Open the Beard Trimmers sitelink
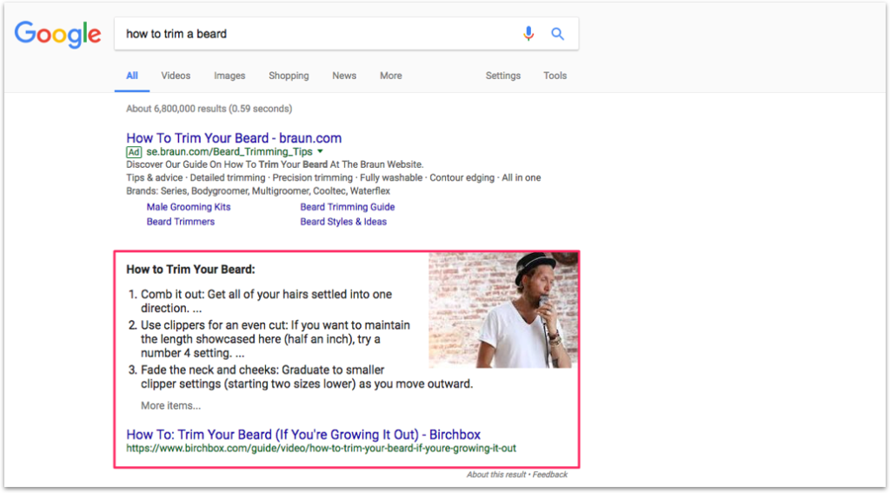 coord(181,222)
